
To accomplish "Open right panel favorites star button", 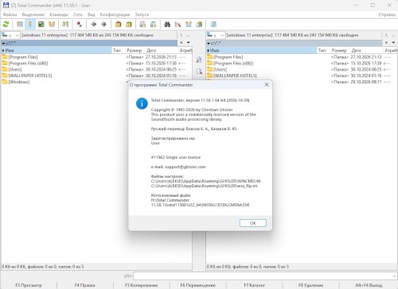I will (387, 43).
